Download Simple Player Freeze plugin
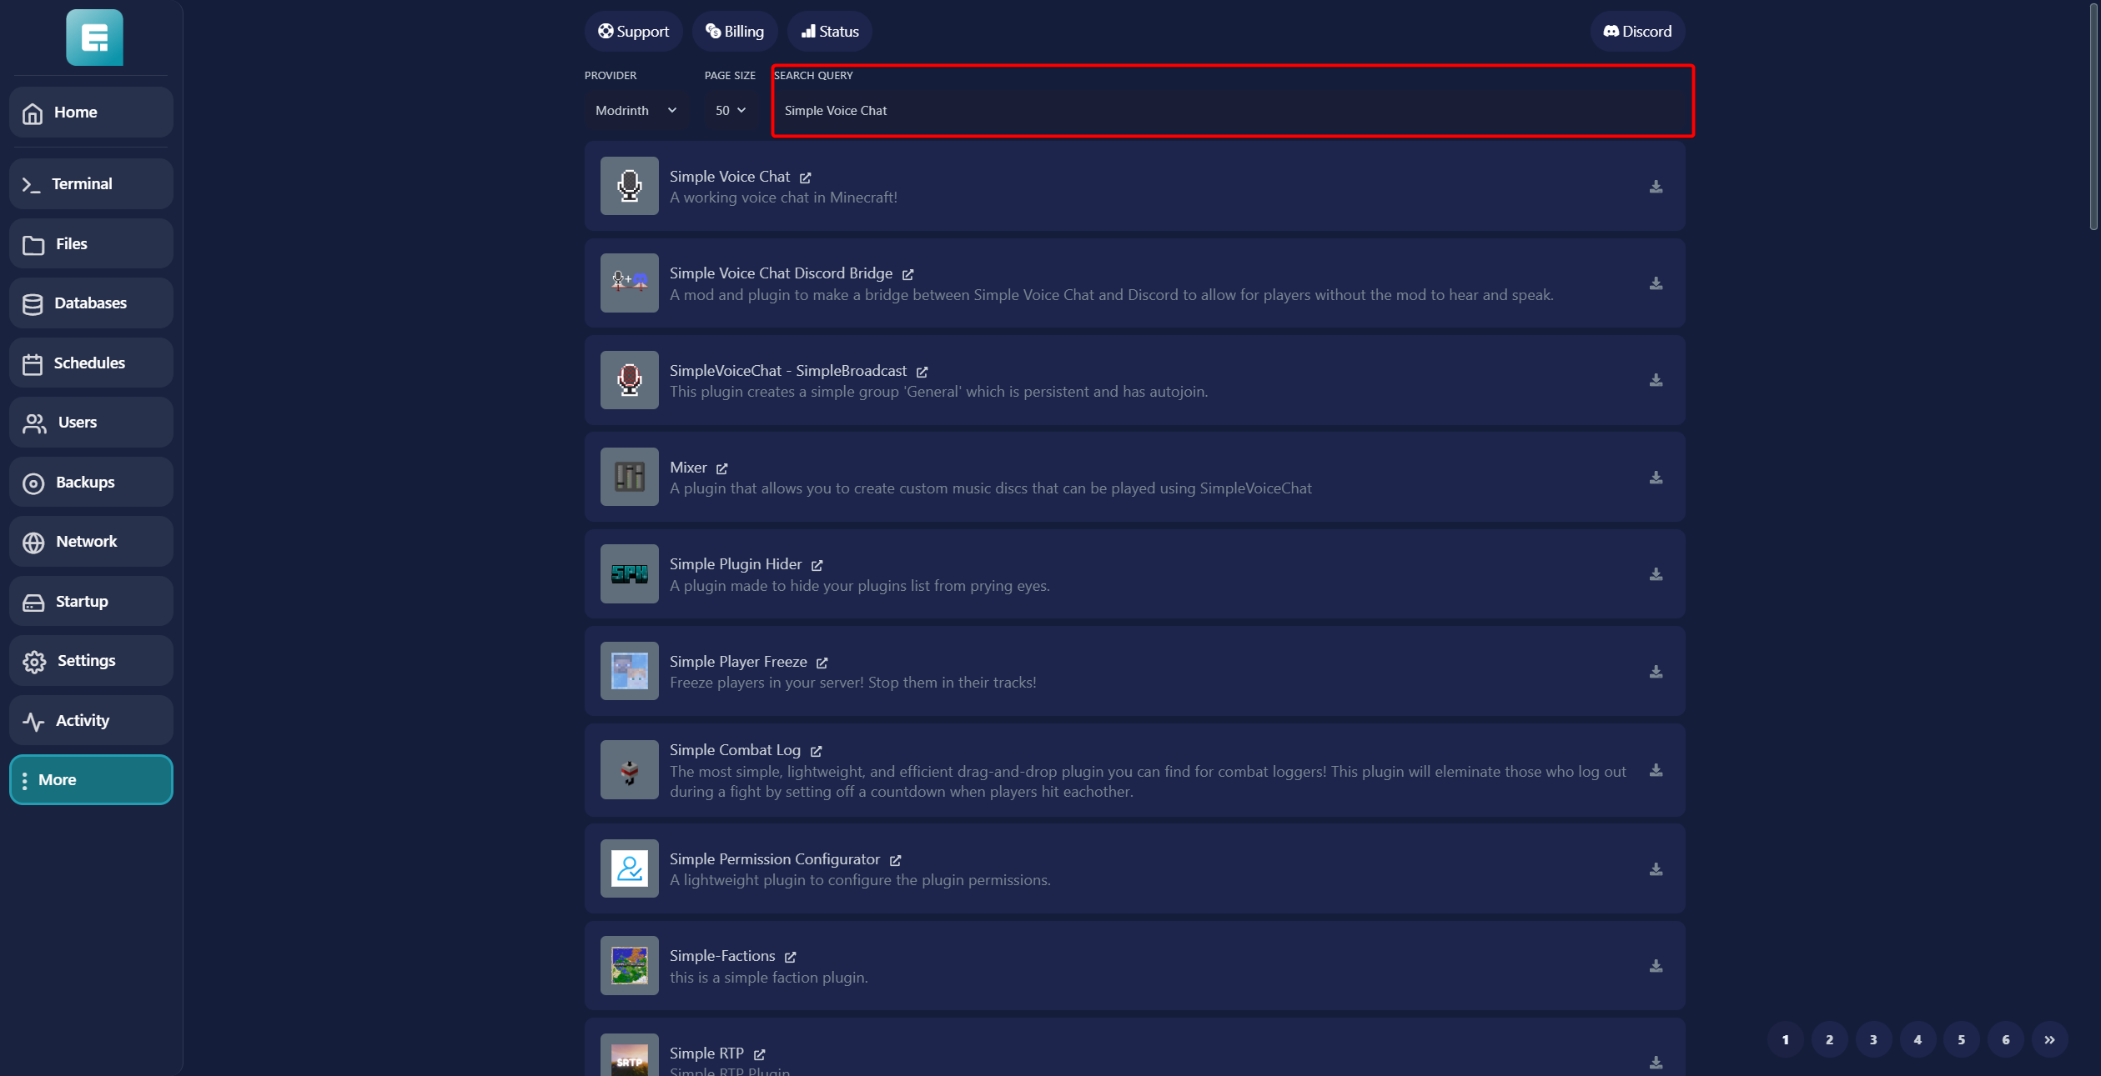 coord(1656,672)
